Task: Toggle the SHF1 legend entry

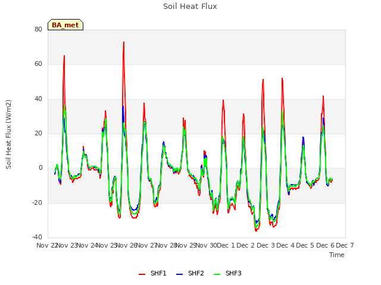Action: [x=152, y=273]
